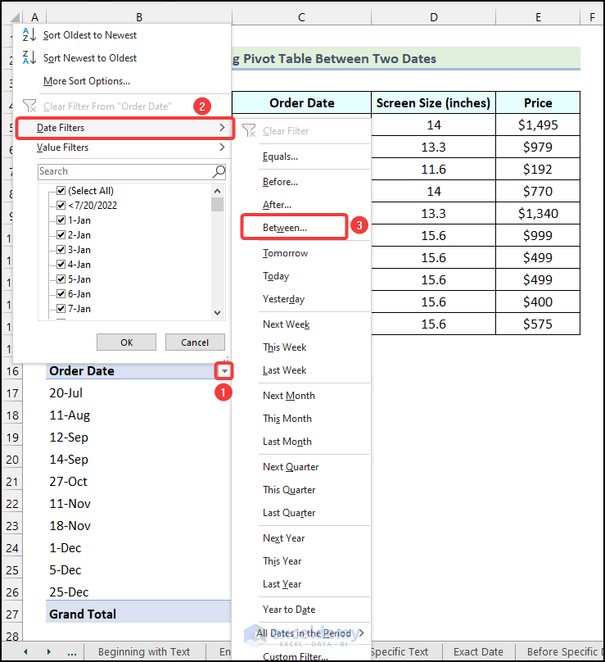Filter by Last Month
Viewport: 605px width, 662px height.
287,442
